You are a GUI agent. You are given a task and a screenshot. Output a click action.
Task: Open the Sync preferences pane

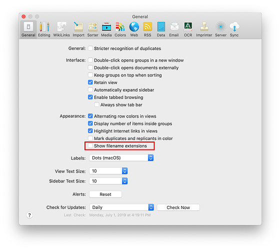point(234,29)
